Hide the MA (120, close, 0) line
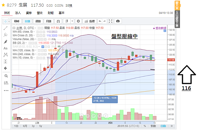Image resolution: width=198 pixels, height=132 pixels. coord(39,50)
